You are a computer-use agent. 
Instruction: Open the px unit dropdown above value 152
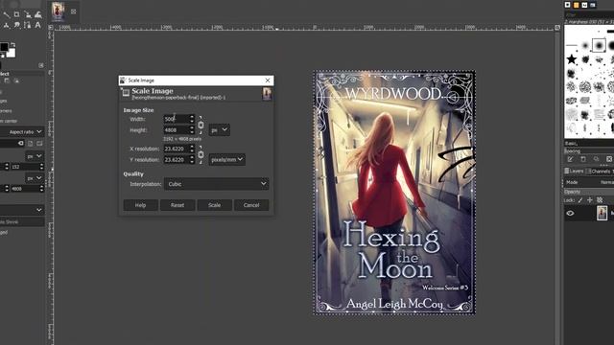tap(35, 156)
